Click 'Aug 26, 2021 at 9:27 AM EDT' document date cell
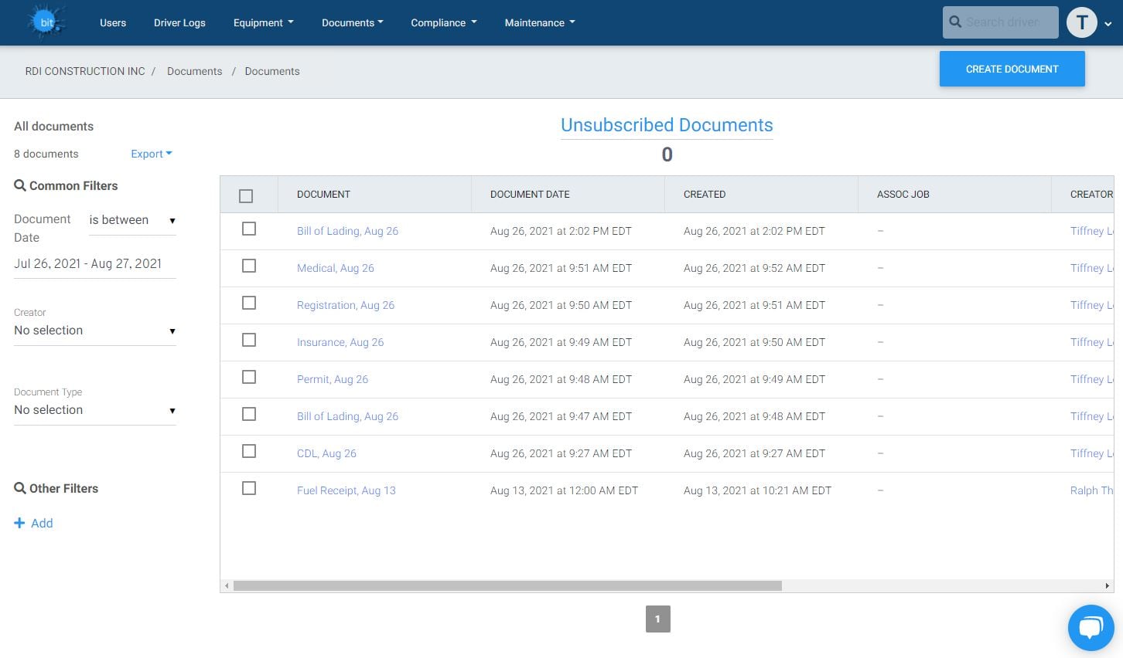The width and height of the screenshot is (1123, 658). [x=561, y=453]
